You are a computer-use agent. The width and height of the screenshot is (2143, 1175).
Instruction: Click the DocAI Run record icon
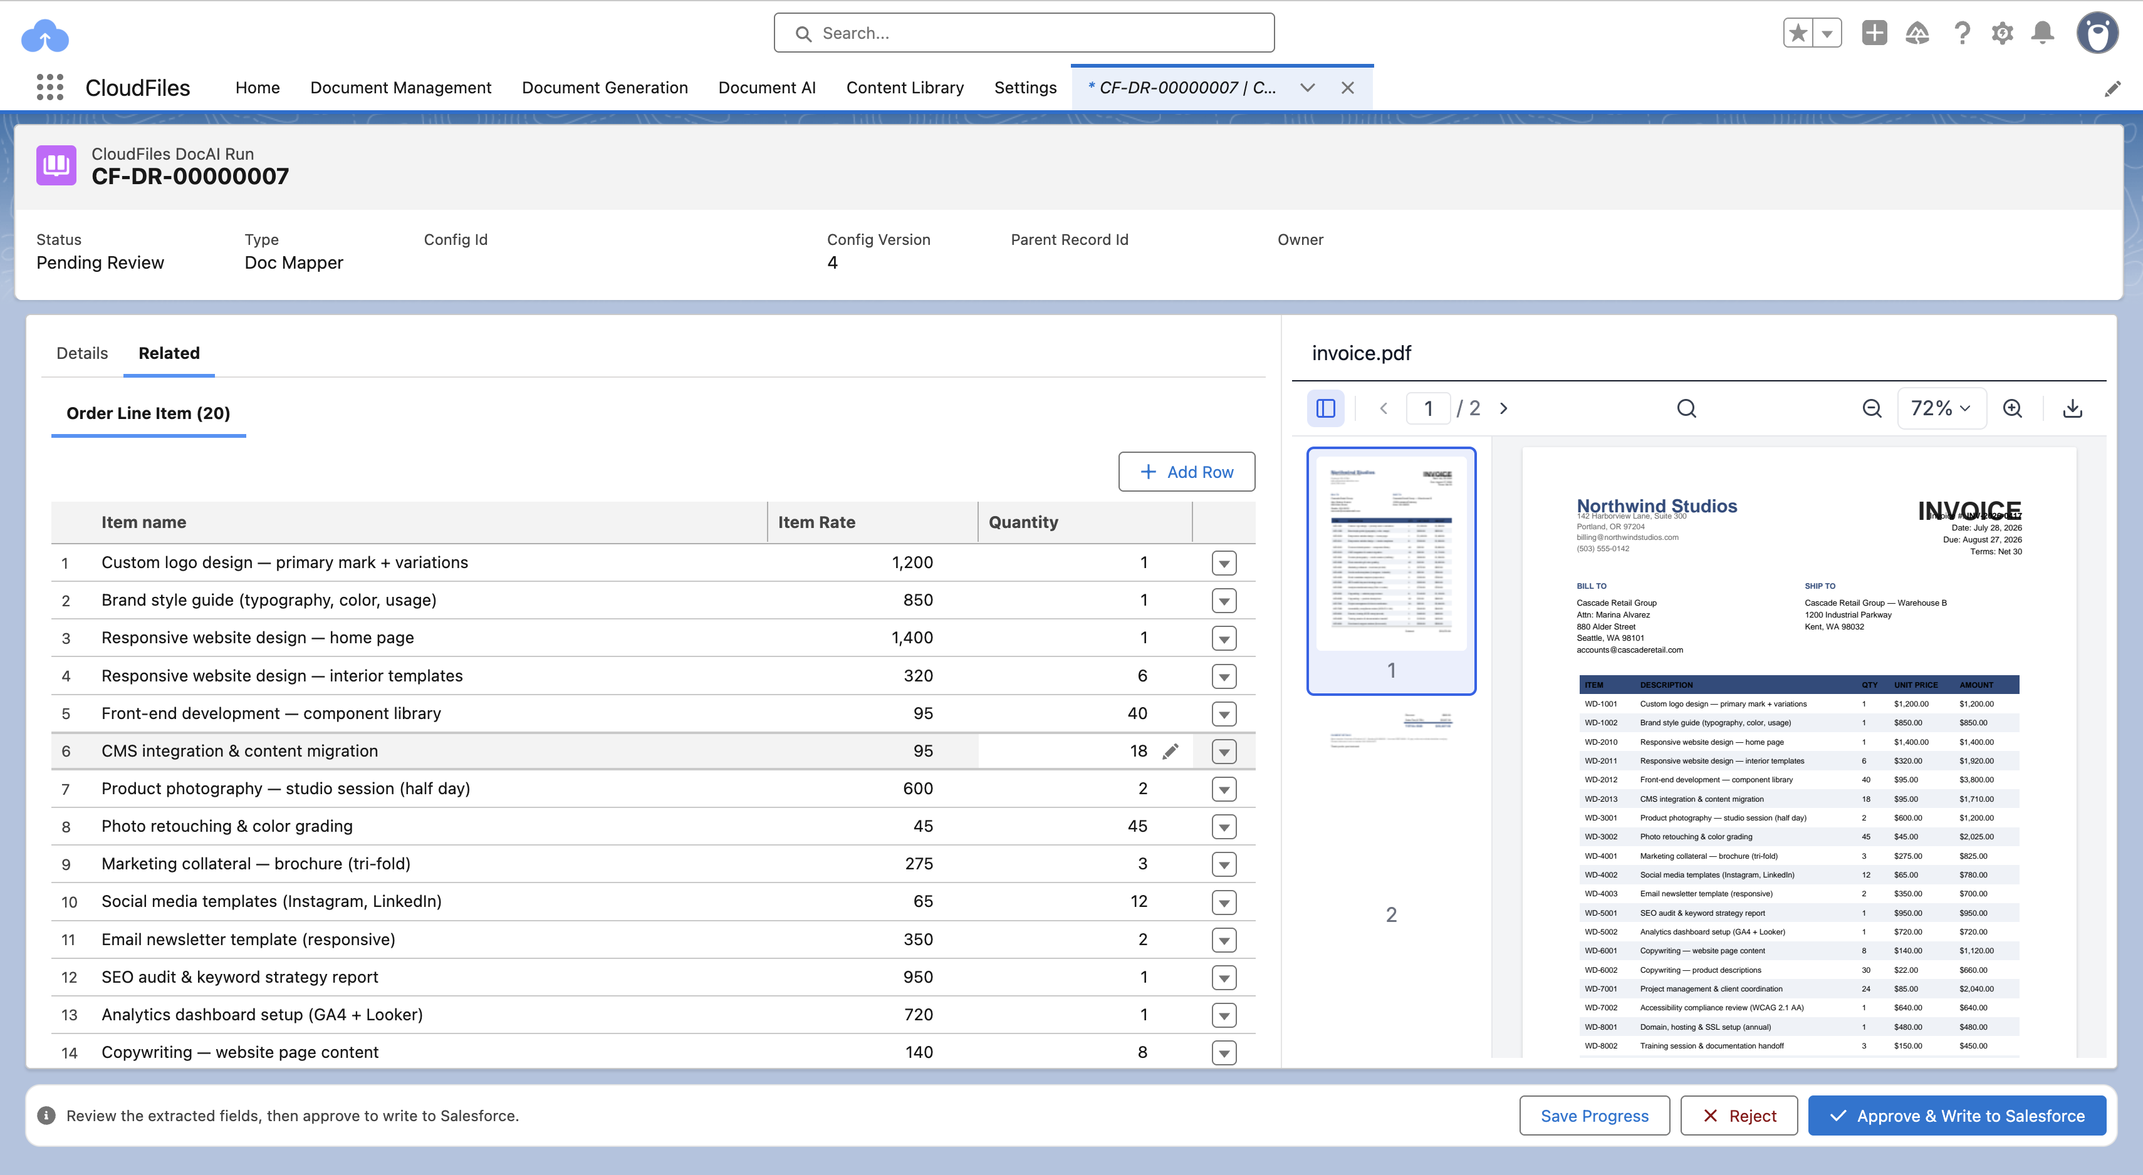[56, 165]
